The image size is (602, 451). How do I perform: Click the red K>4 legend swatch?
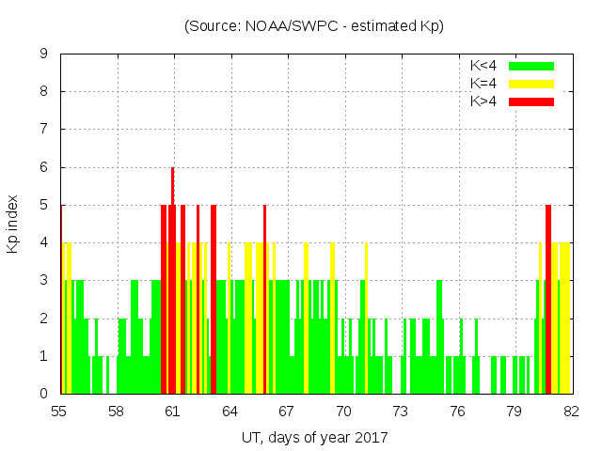(531, 101)
